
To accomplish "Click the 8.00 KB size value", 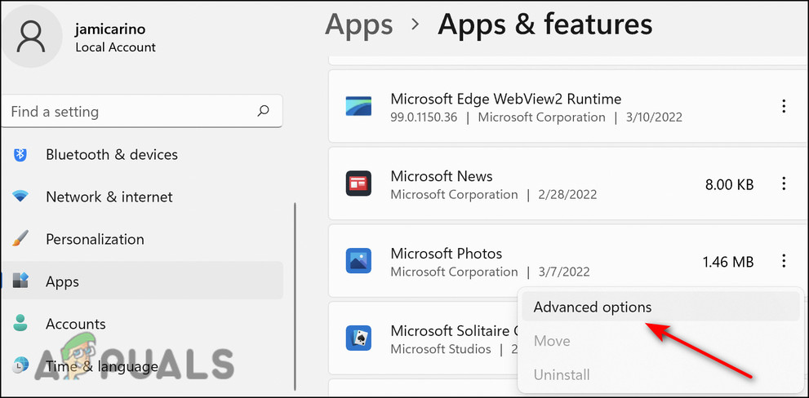I will (x=730, y=184).
